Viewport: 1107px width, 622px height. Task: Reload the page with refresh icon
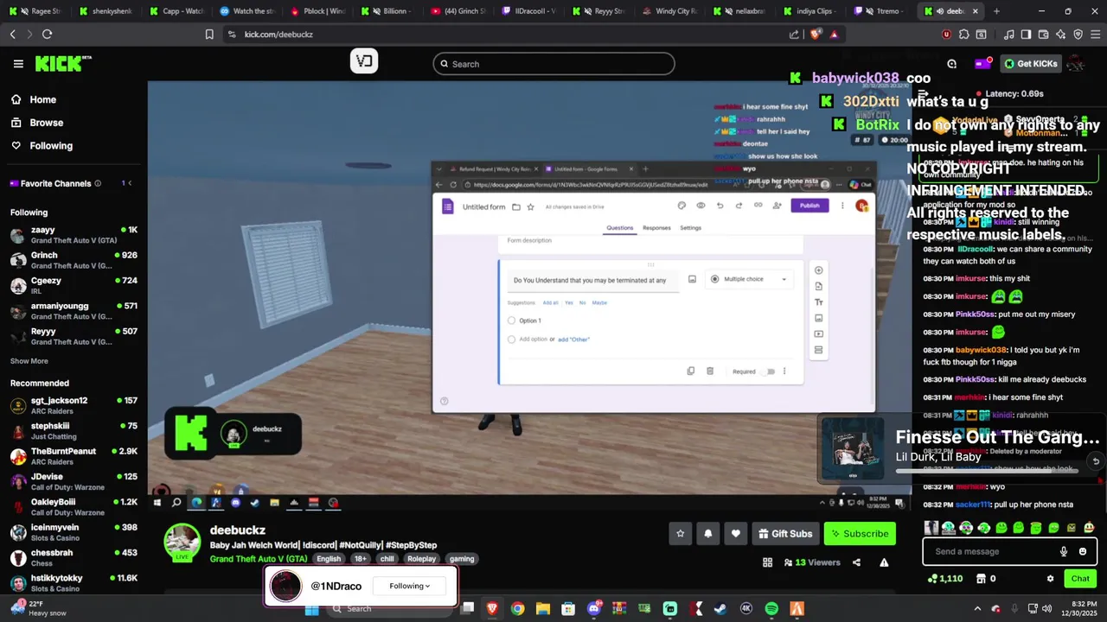pos(47,34)
